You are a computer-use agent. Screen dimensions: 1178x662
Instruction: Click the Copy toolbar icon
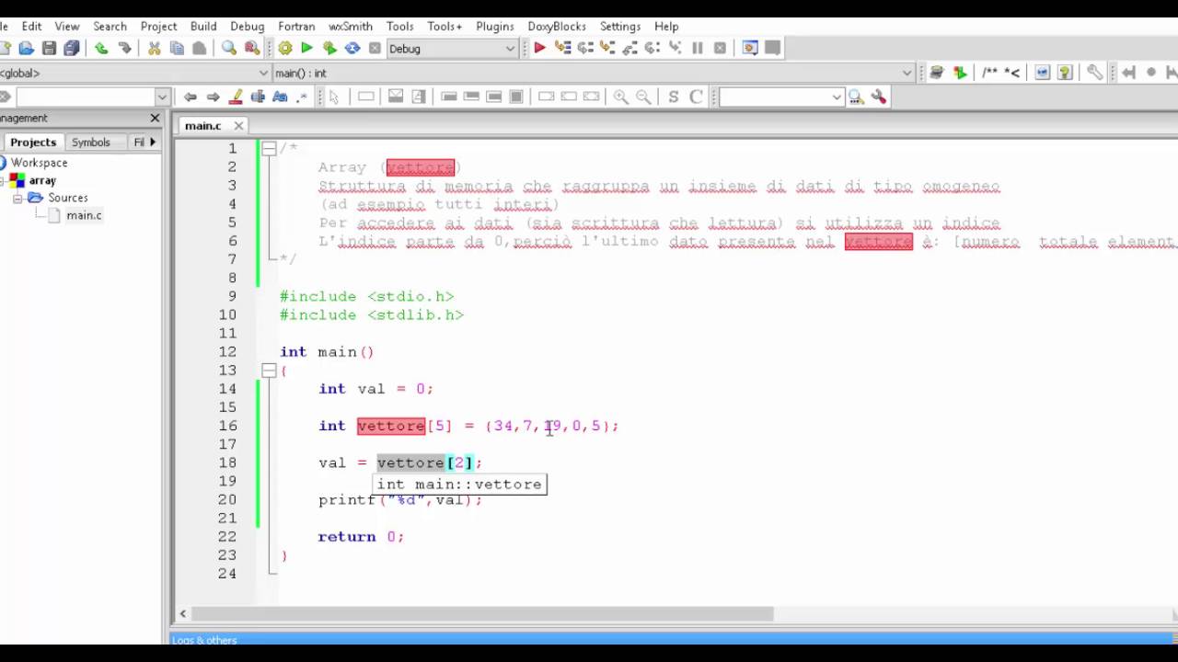coord(177,49)
